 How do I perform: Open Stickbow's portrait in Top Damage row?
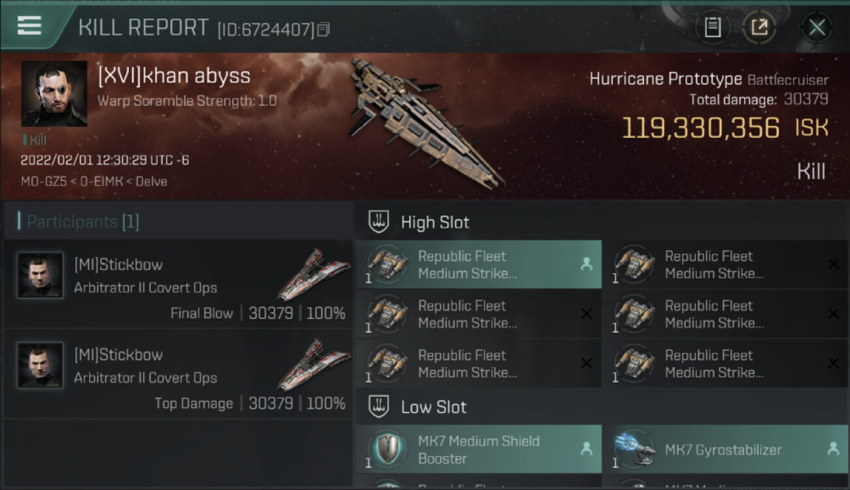point(41,366)
